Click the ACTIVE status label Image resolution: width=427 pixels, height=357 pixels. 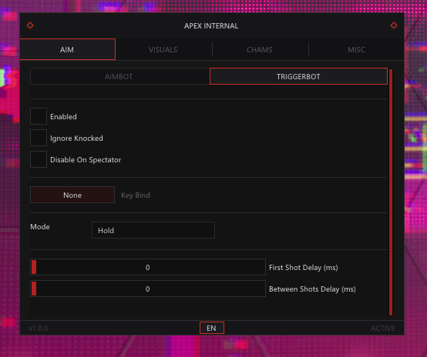click(x=382, y=329)
